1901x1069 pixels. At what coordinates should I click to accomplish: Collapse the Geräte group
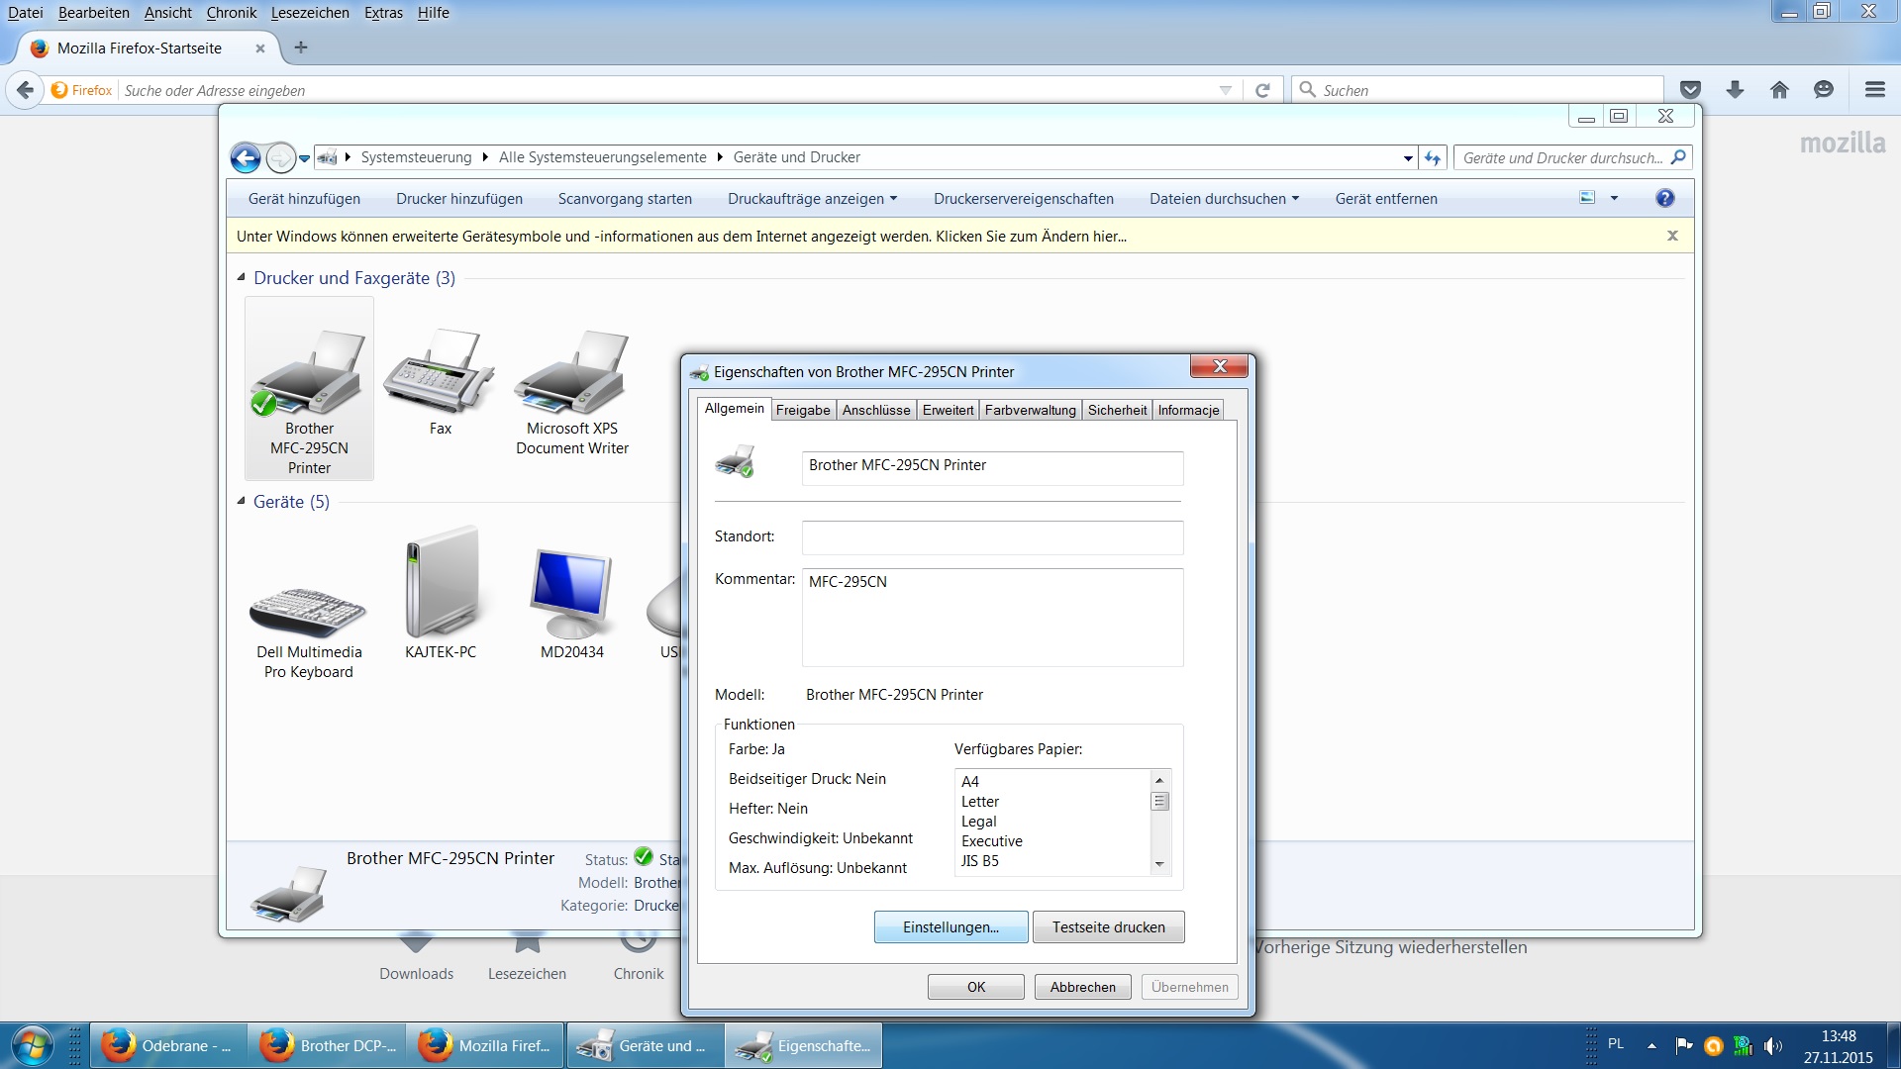[241, 501]
